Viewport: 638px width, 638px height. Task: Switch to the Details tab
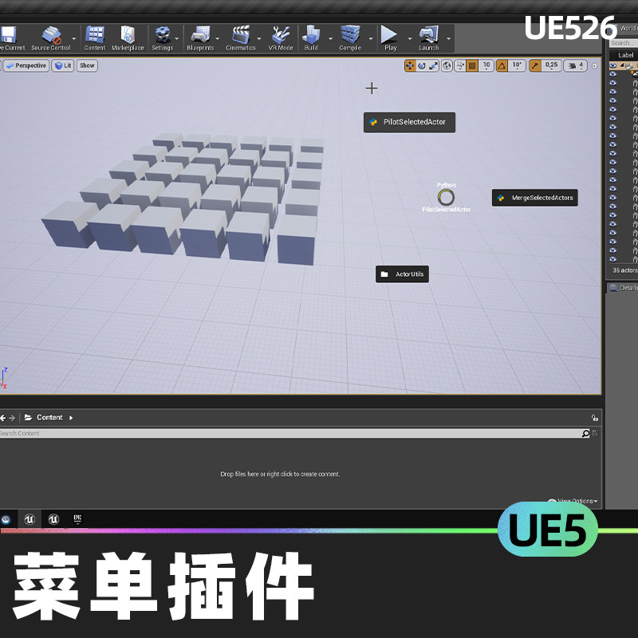[624, 288]
